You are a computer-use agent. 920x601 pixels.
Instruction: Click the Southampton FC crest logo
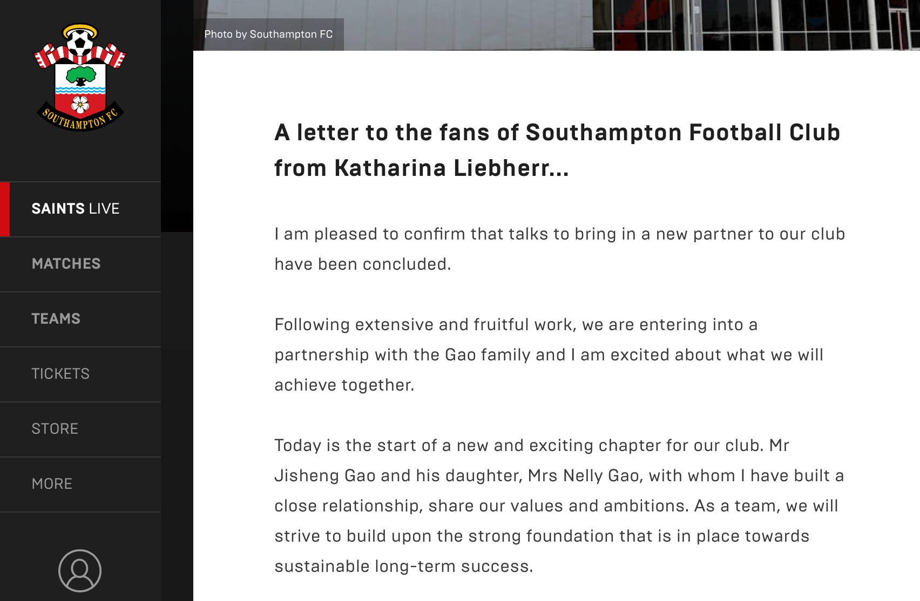pyautogui.click(x=80, y=77)
